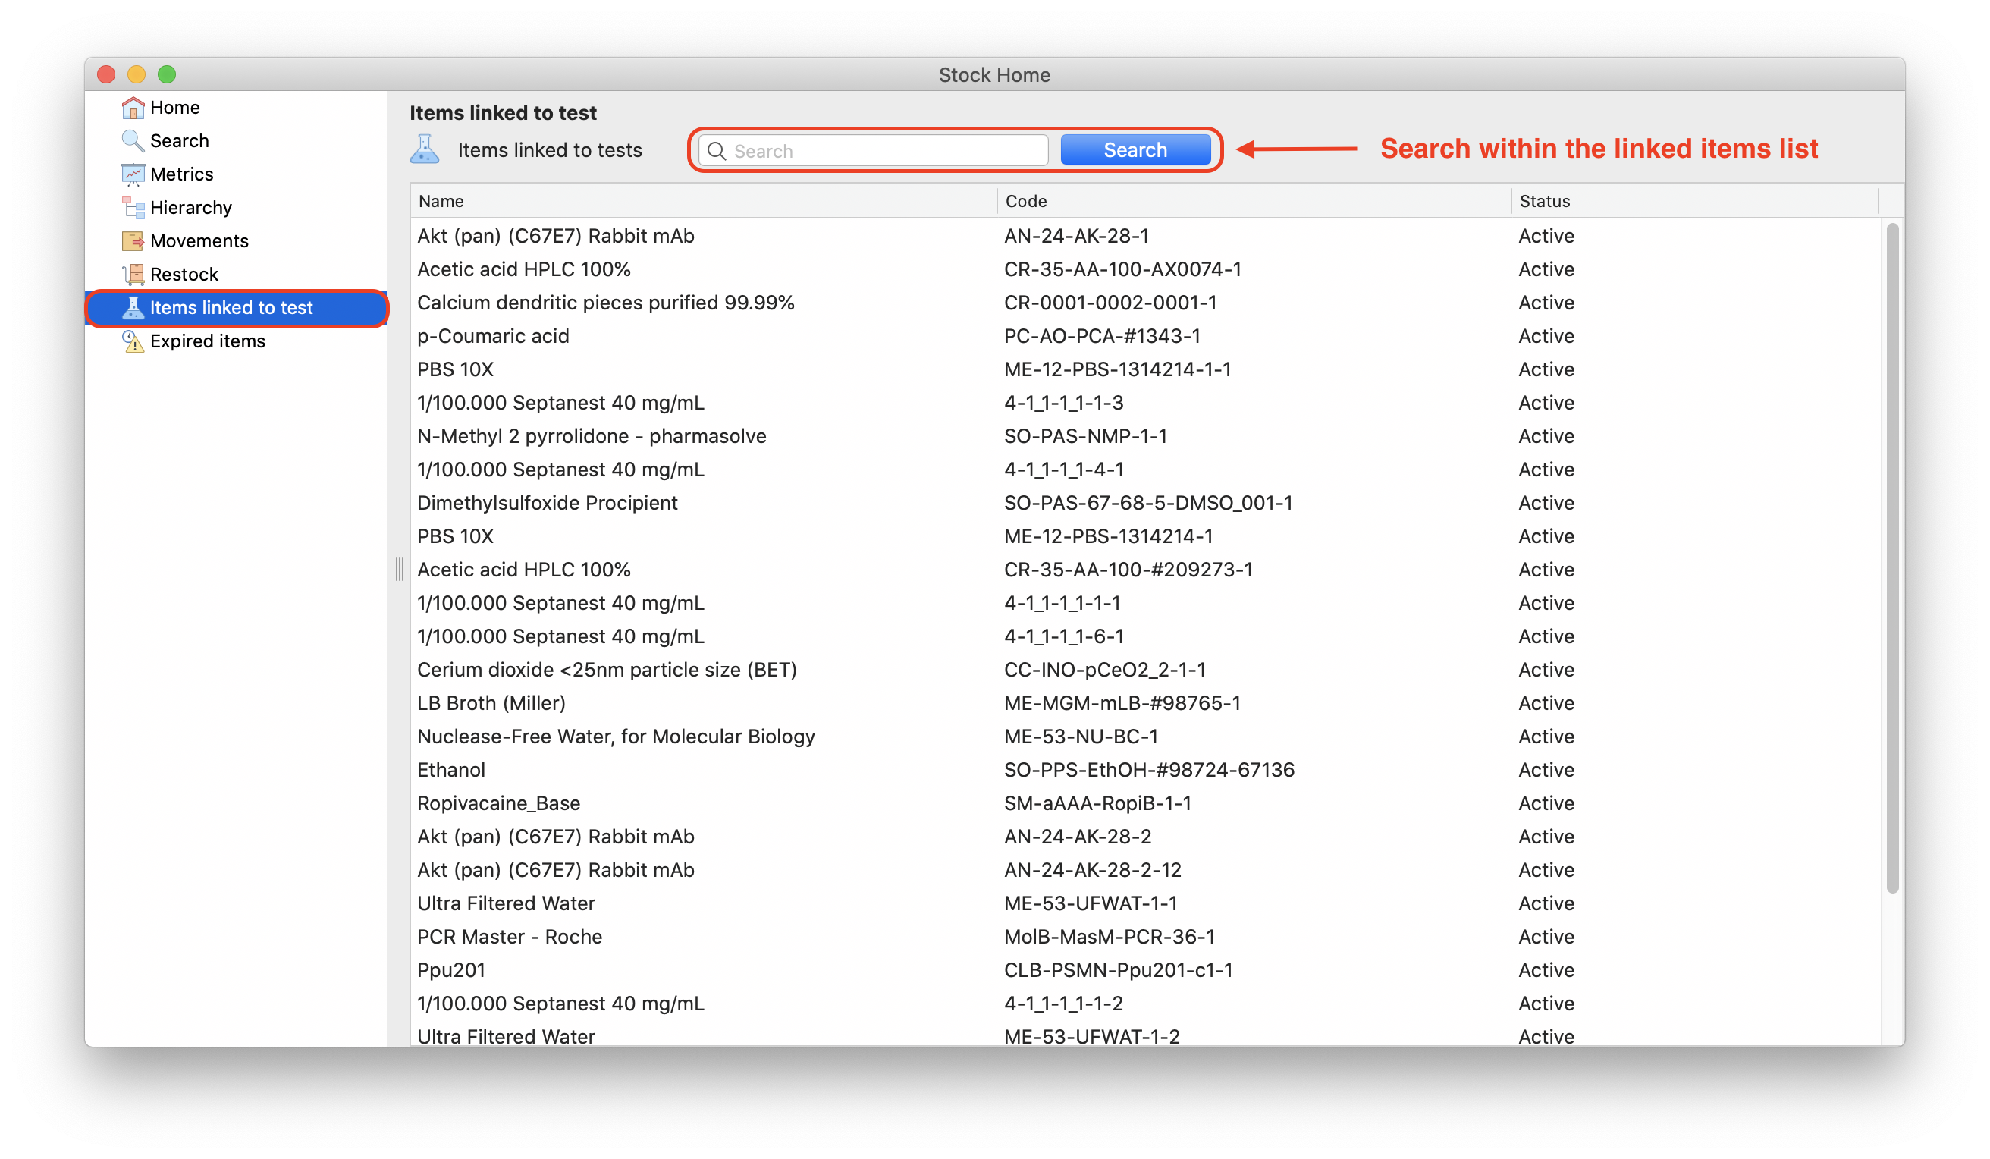This screenshot has width=1990, height=1159.
Task: Click code CC-INO-pCeO2_2-1-1
Action: click(x=1105, y=670)
